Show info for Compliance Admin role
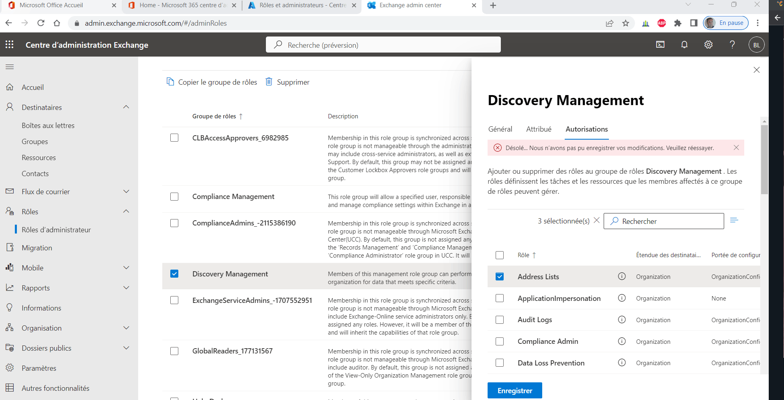The height and width of the screenshot is (400, 784). click(622, 341)
